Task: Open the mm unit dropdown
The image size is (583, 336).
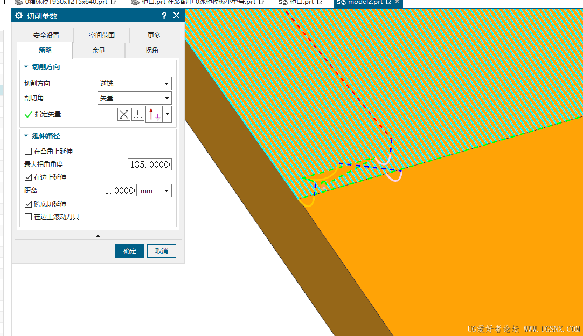Action: click(155, 190)
